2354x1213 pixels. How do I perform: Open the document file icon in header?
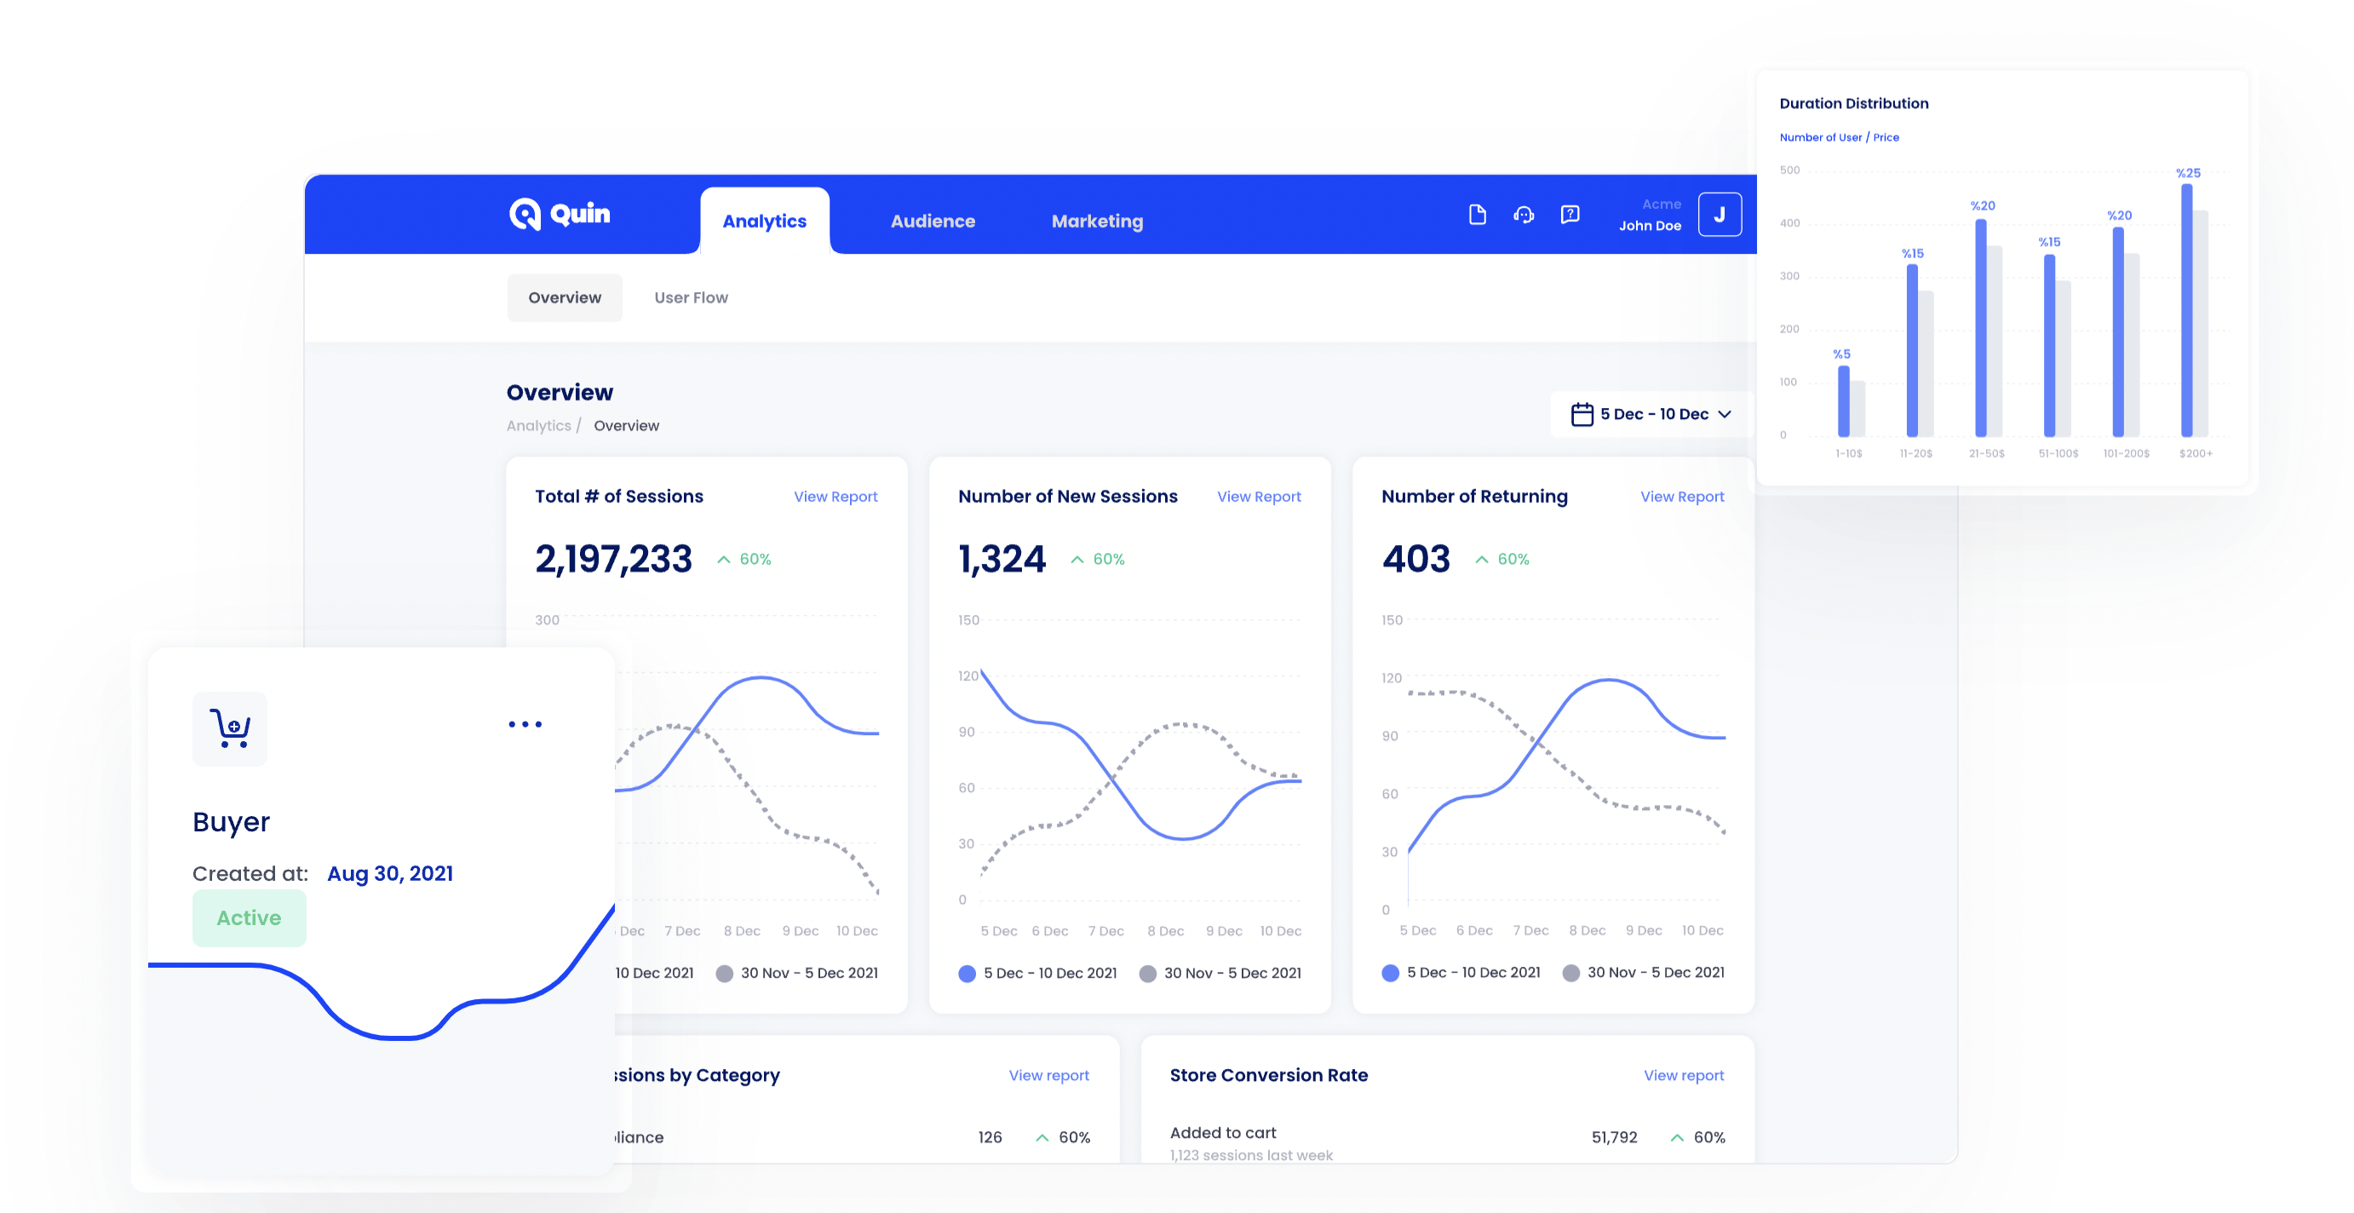click(1477, 215)
